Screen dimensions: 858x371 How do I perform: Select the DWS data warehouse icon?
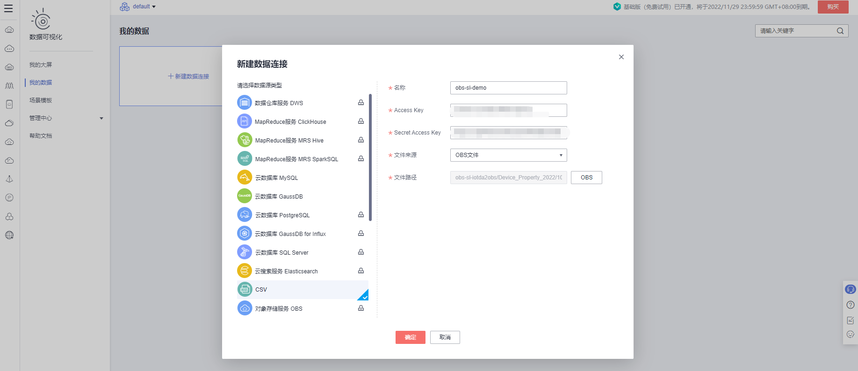[245, 102]
